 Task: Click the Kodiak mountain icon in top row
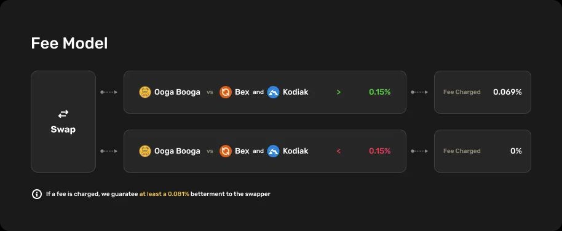click(273, 92)
